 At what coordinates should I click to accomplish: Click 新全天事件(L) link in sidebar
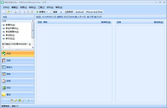click(12, 28)
